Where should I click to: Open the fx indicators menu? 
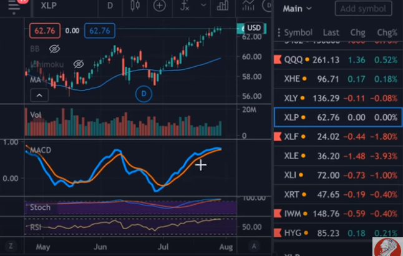(185, 6)
